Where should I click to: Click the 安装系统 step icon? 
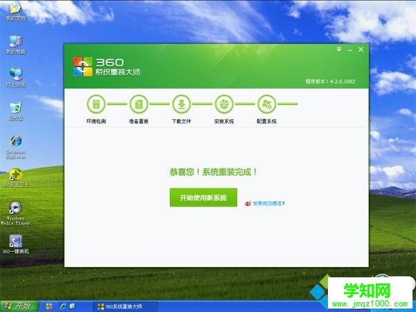coord(224,104)
